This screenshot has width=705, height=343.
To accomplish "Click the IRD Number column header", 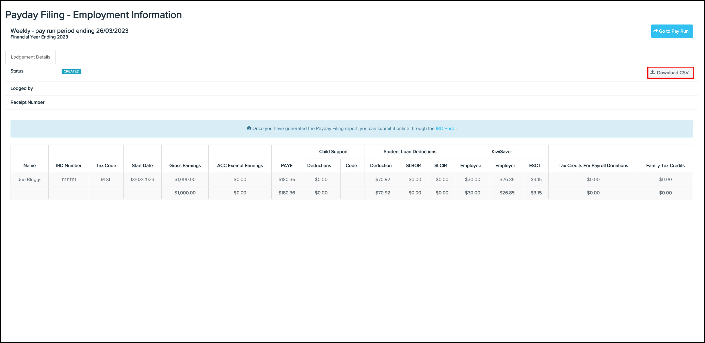I will [x=69, y=166].
